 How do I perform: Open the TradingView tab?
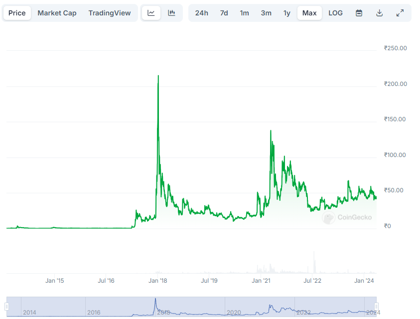(110, 13)
